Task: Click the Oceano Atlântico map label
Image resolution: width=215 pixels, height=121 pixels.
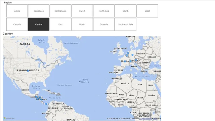Action: pos(84,81)
